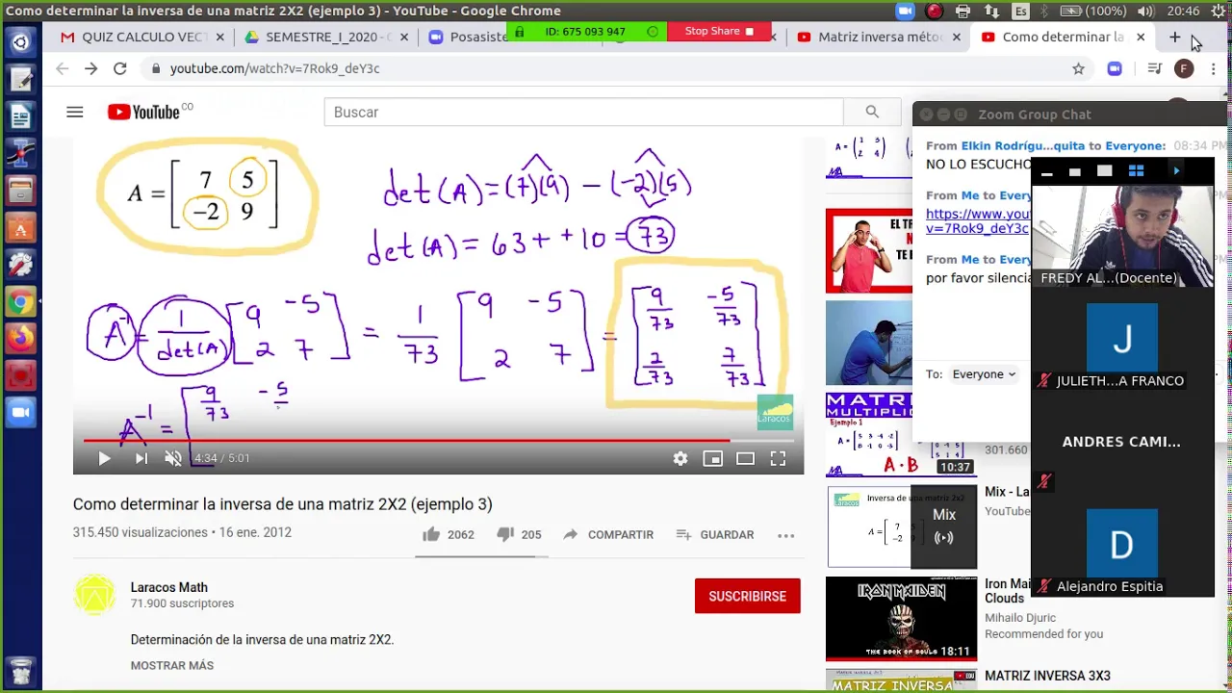Close the Como determinar la tab

pos(1141,37)
